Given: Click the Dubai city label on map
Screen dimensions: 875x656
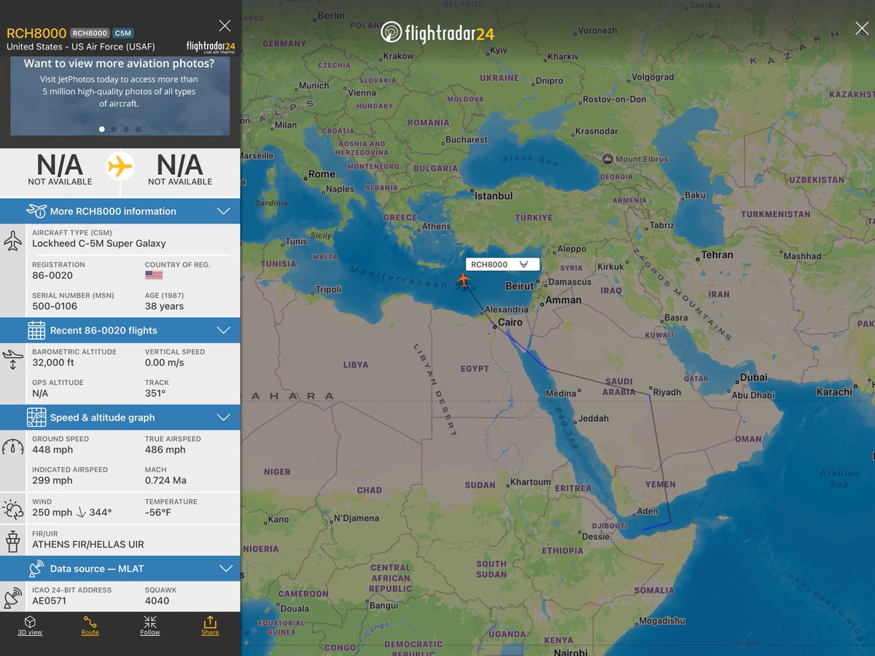Looking at the screenshot, I should click(752, 377).
